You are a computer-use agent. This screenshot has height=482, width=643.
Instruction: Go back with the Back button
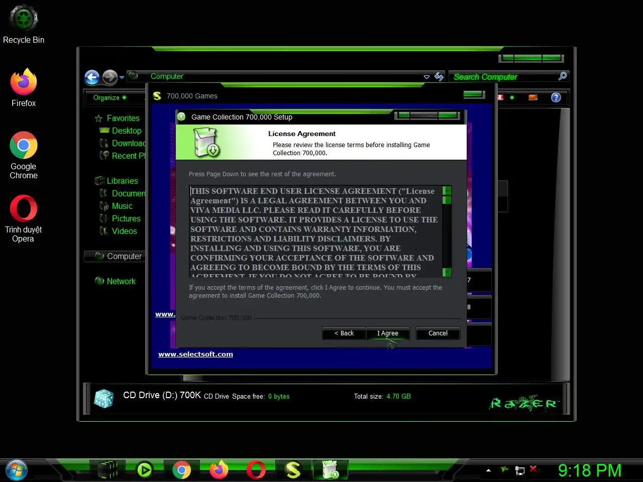point(344,333)
